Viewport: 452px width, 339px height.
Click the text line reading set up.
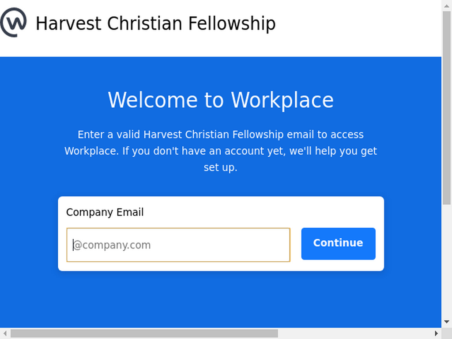(221, 167)
